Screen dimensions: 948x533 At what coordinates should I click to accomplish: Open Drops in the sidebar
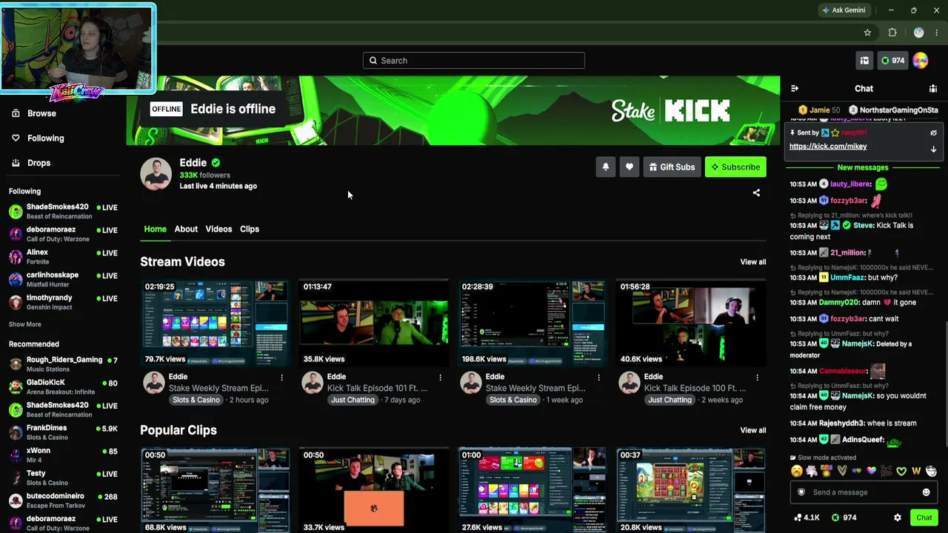39,163
